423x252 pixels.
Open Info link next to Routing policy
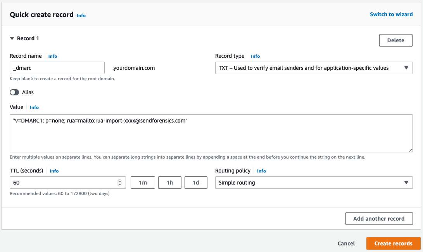[261, 171]
